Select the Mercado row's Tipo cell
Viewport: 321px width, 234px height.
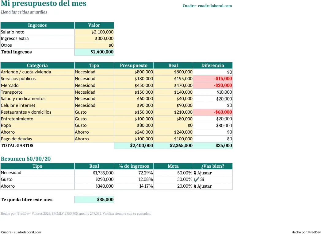94,85
